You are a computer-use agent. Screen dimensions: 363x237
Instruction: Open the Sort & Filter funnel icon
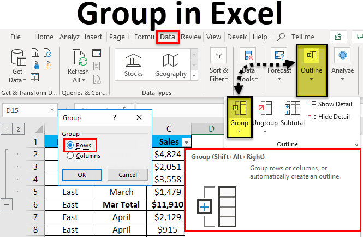(x=219, y=55)
